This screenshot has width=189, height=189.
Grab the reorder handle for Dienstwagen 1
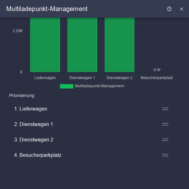pyautogui.click(x=165, y=124)
